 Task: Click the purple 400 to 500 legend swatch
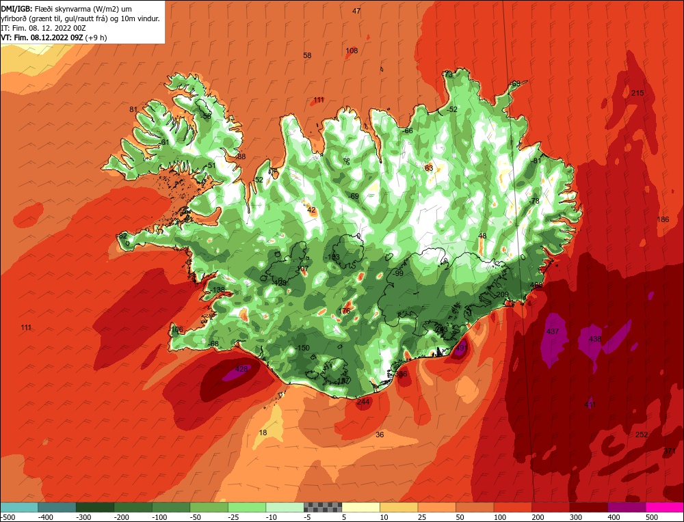pyautogui.click(x=627, y=508)
